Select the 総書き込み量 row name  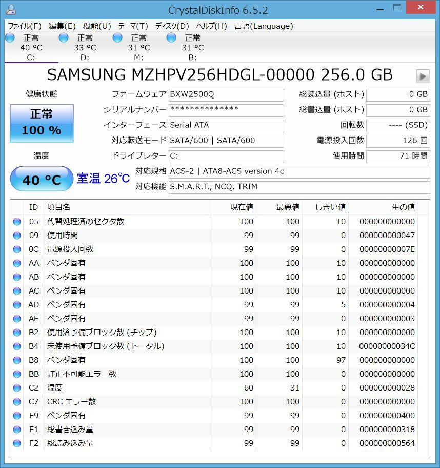[x=70, y=430]
